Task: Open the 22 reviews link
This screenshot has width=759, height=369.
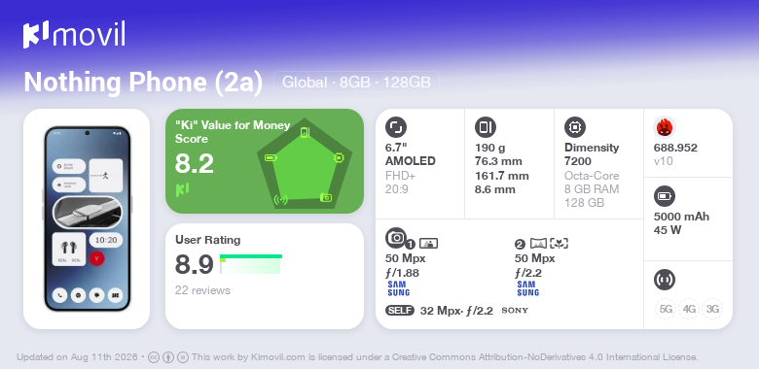Action: 202,290
